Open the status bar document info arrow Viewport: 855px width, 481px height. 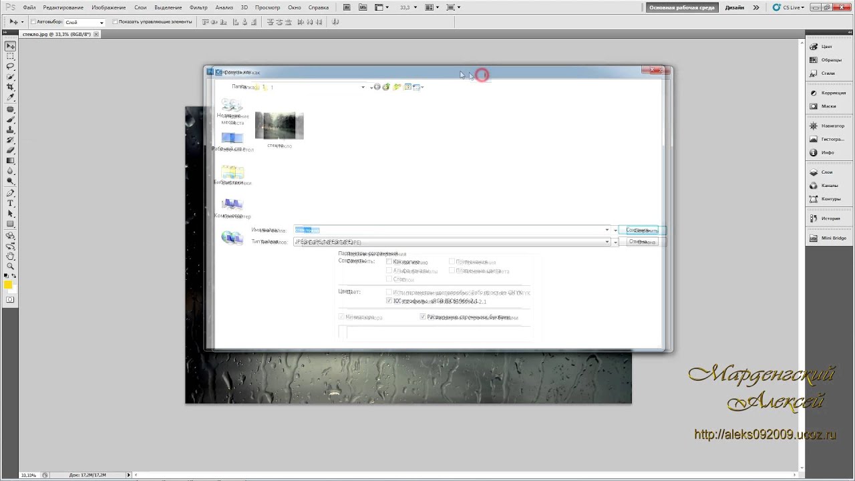pos(129,475)
